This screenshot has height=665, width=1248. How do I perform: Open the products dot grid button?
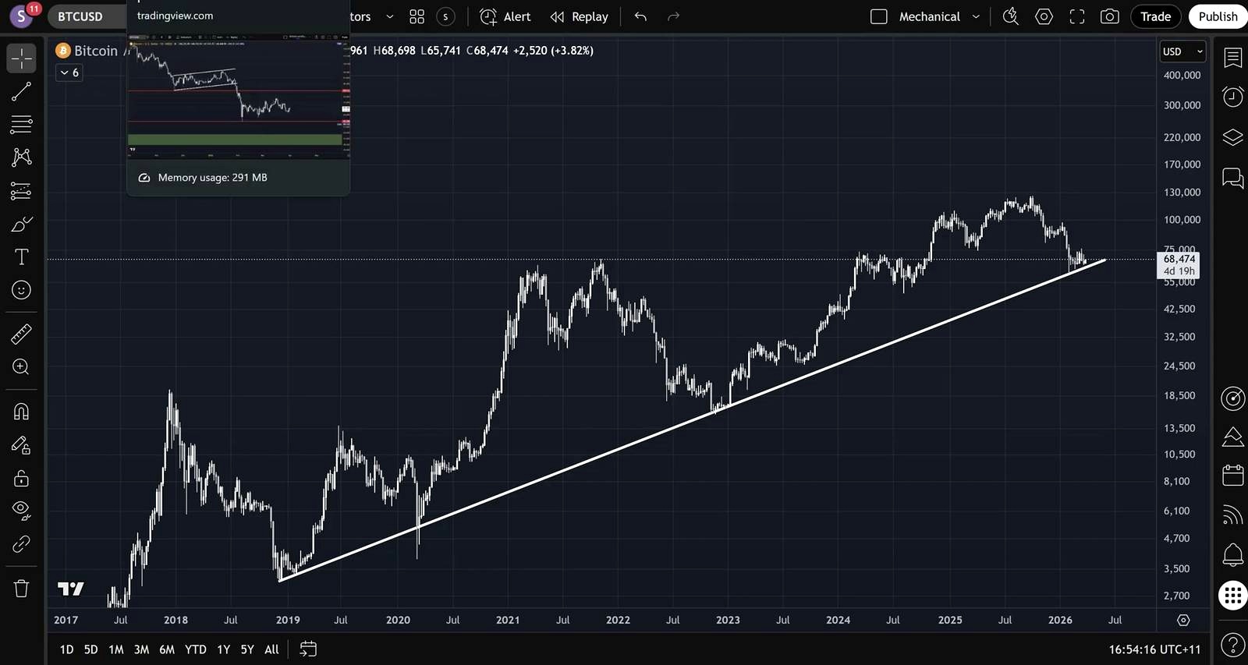tap(1232, 596)
